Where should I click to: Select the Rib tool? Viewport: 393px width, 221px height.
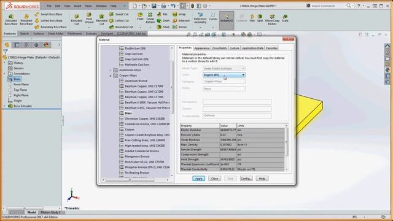point(162,14)
